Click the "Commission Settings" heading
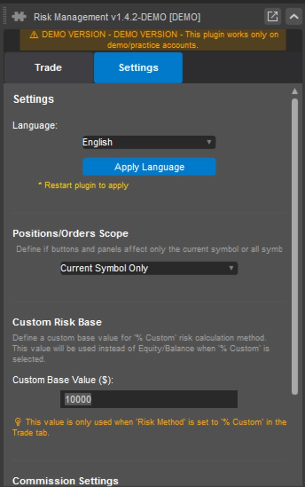Viewport: 305px width, 487px height. tap(66, 481)
